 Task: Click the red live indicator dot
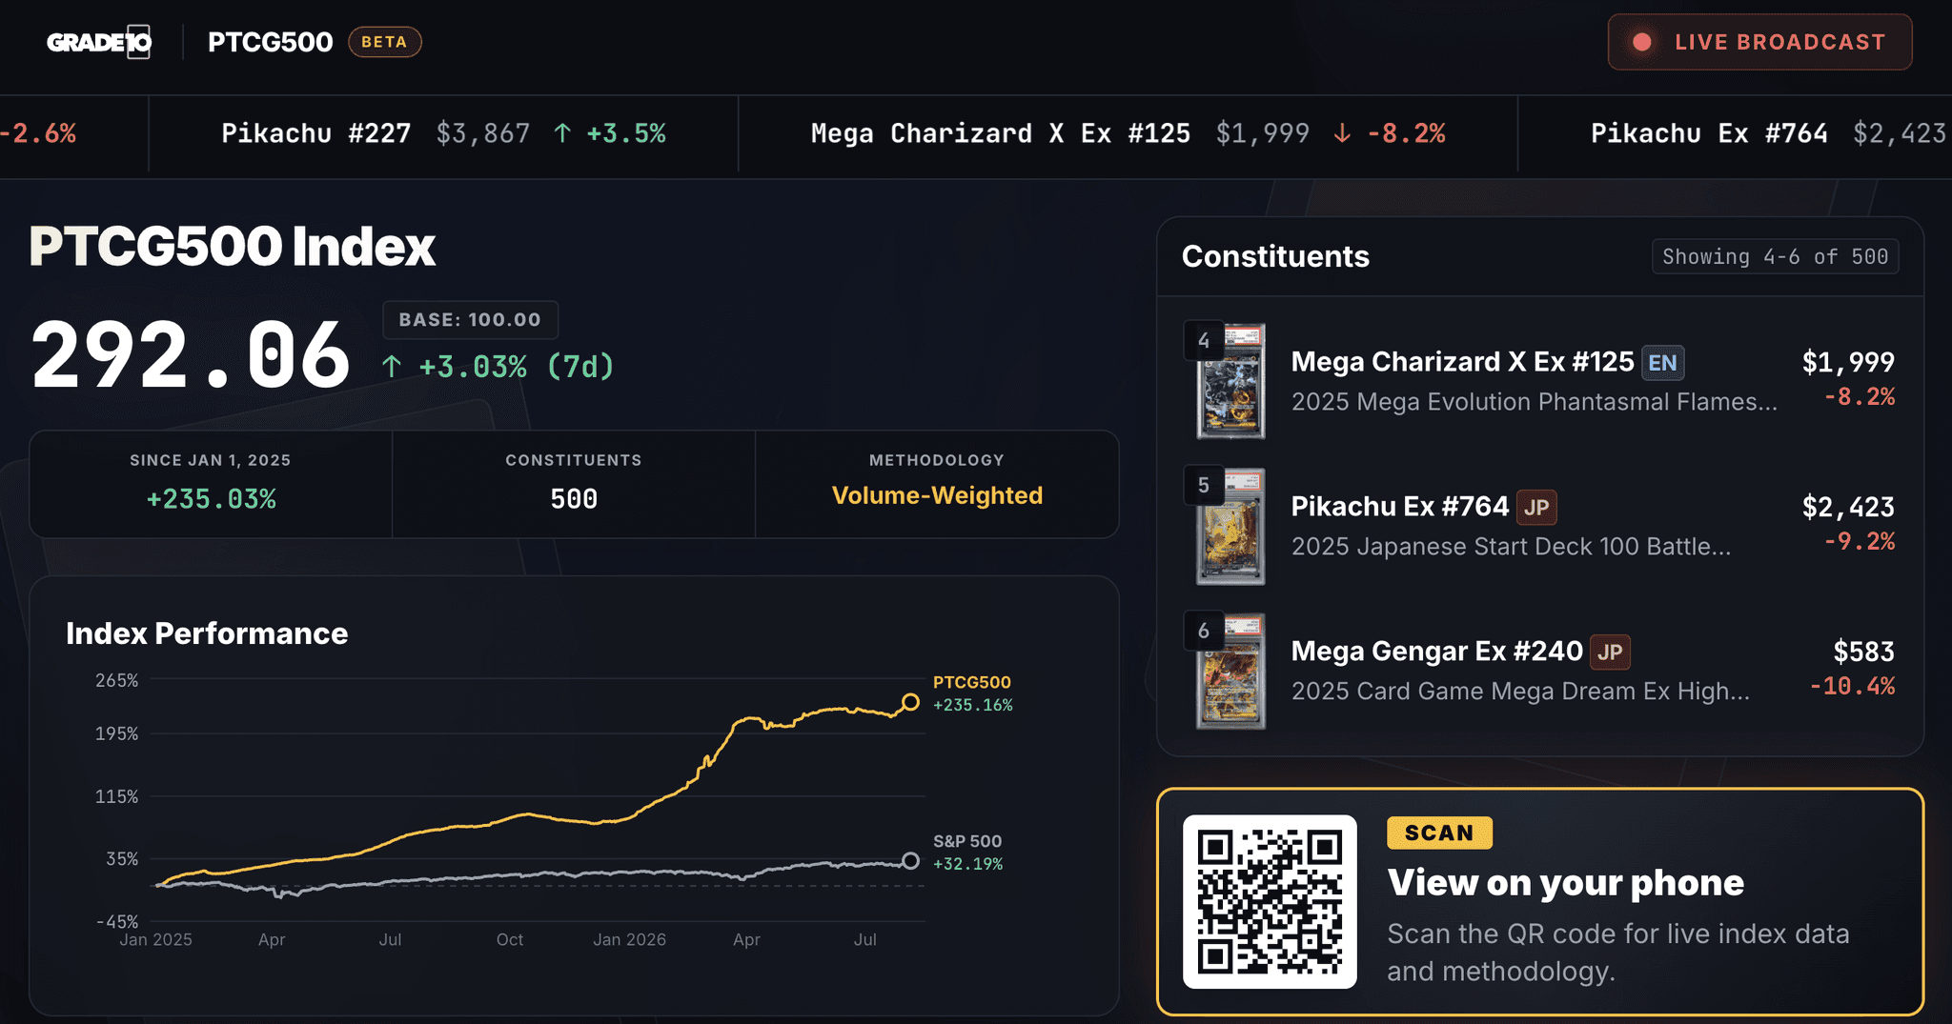coord(1642,42)
